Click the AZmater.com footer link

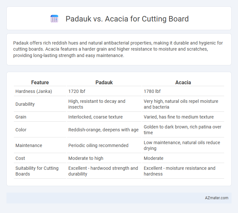[216, 198]
